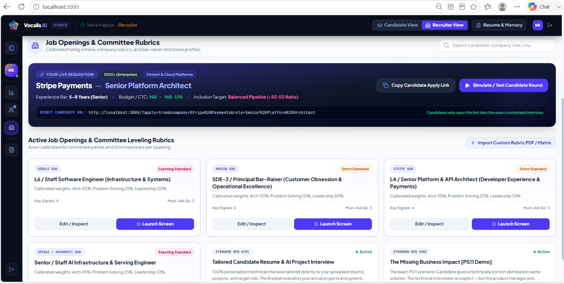Image resolution: width=564 pixels, height=284 pixels.
Task: Open the candidates people sidebar icon
Action: pos(11,110)
